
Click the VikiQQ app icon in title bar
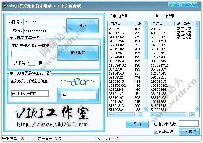coord(5,6)
